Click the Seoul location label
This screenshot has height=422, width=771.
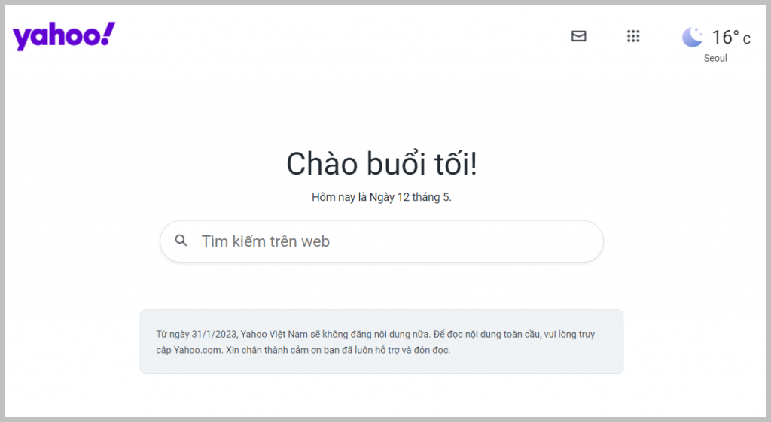pos(715,58)
